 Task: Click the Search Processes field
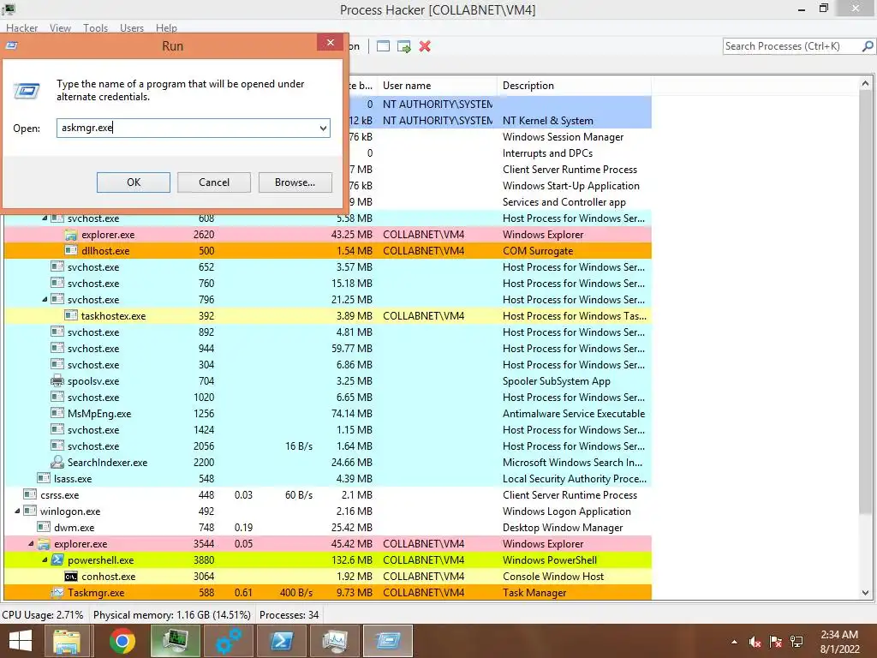click(x=791, y=46)
